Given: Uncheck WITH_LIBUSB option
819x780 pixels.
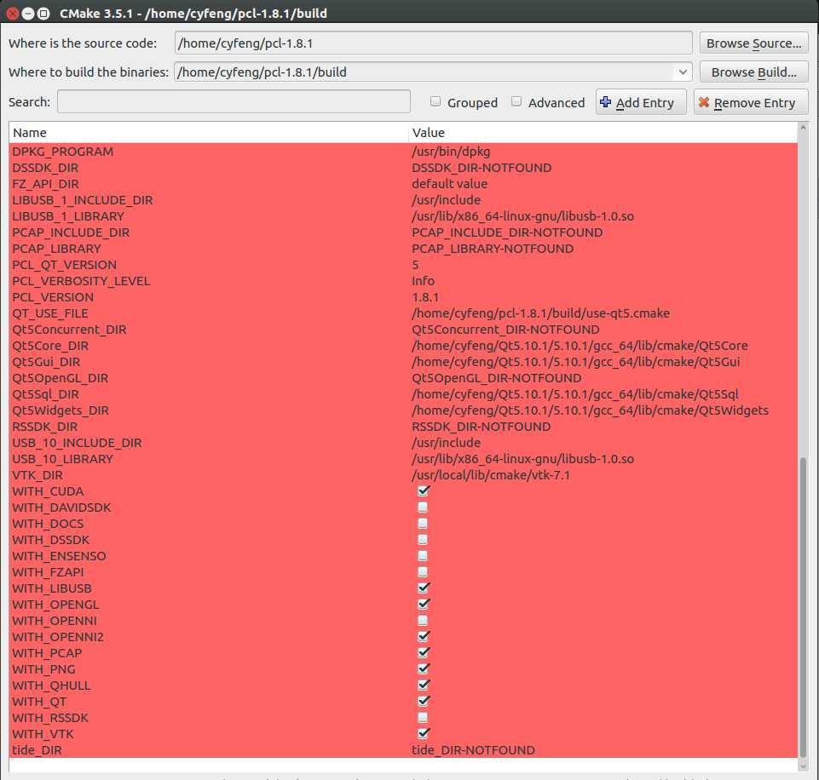Looking at the screenshot, I should [423, 588].
